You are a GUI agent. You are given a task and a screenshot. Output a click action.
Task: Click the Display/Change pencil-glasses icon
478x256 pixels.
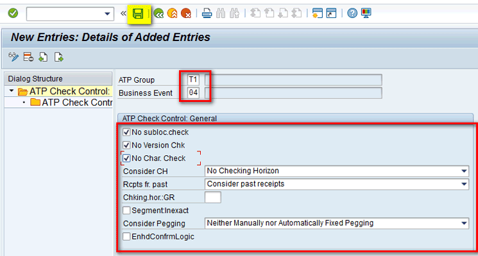[13, 57]
